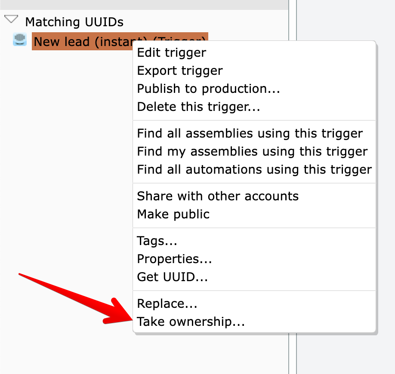Click Replace in the context menu

point(167,304)
